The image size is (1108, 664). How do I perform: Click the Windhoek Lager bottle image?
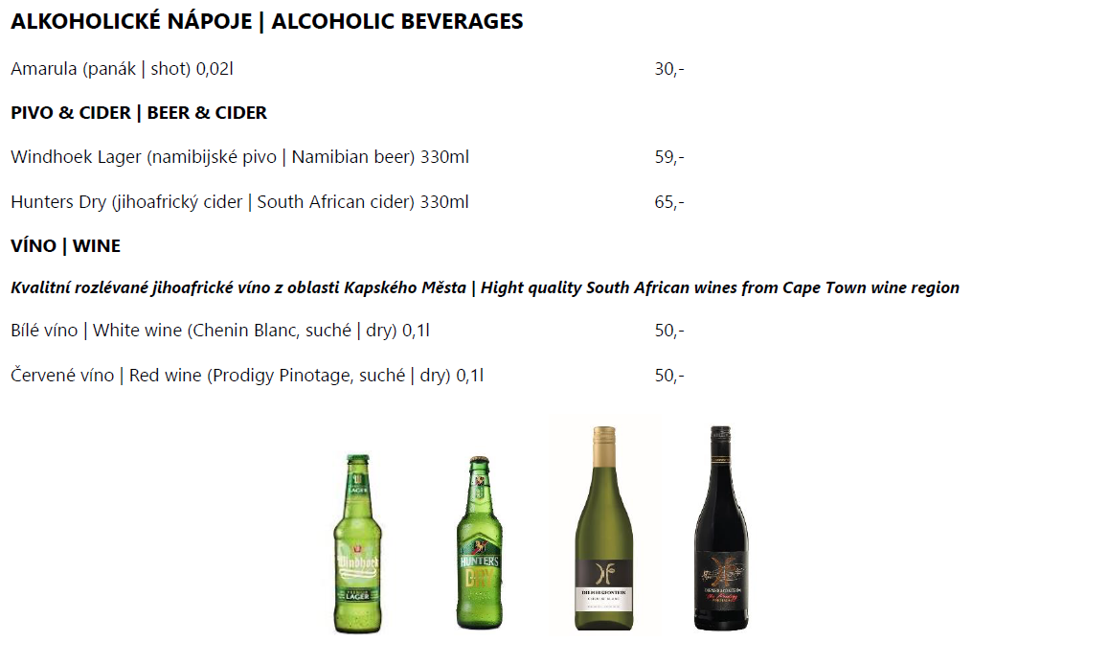pos(357,543)
